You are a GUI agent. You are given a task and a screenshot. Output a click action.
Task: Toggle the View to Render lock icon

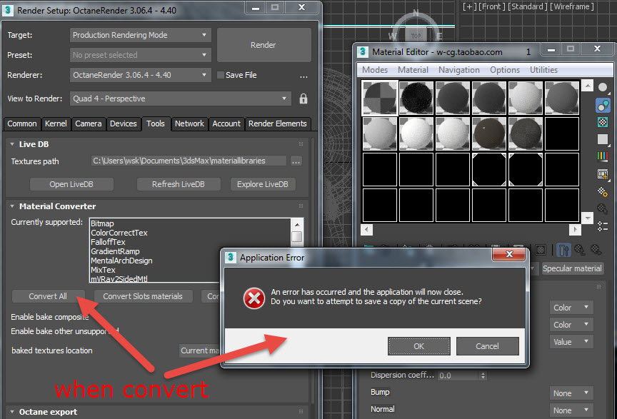click(303, 99)
